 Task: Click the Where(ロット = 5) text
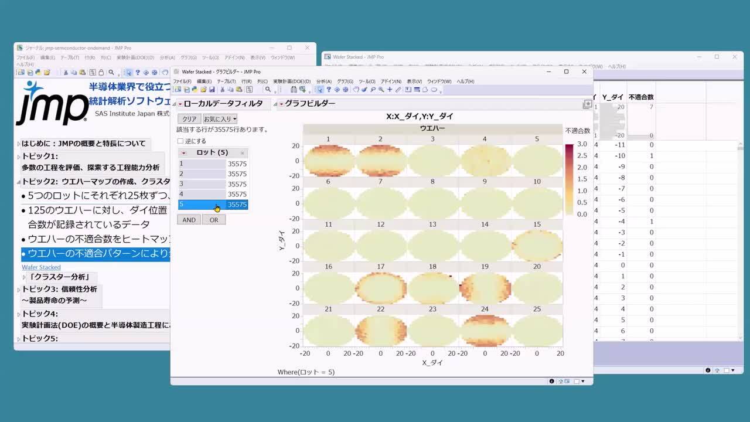coord(306,372)
